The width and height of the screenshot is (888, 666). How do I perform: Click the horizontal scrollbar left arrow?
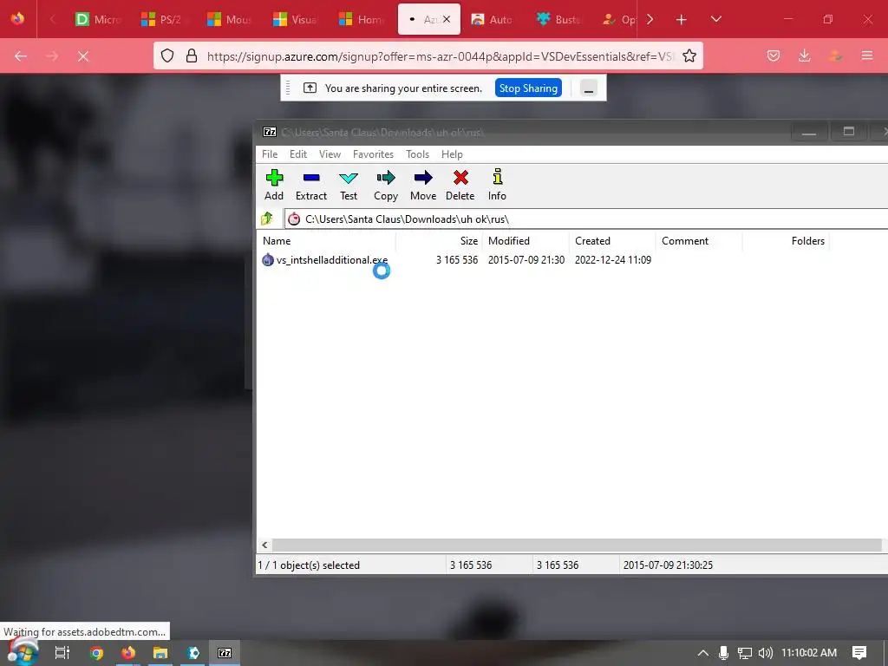pyautogui.click(x=264, y=545)
